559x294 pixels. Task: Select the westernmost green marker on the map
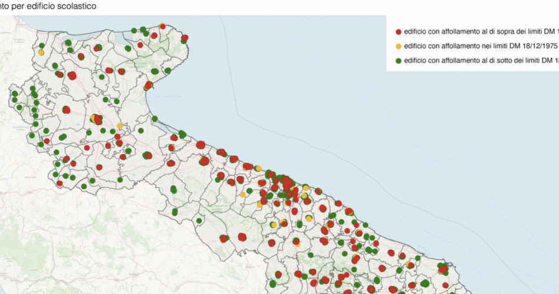point(11,93)
